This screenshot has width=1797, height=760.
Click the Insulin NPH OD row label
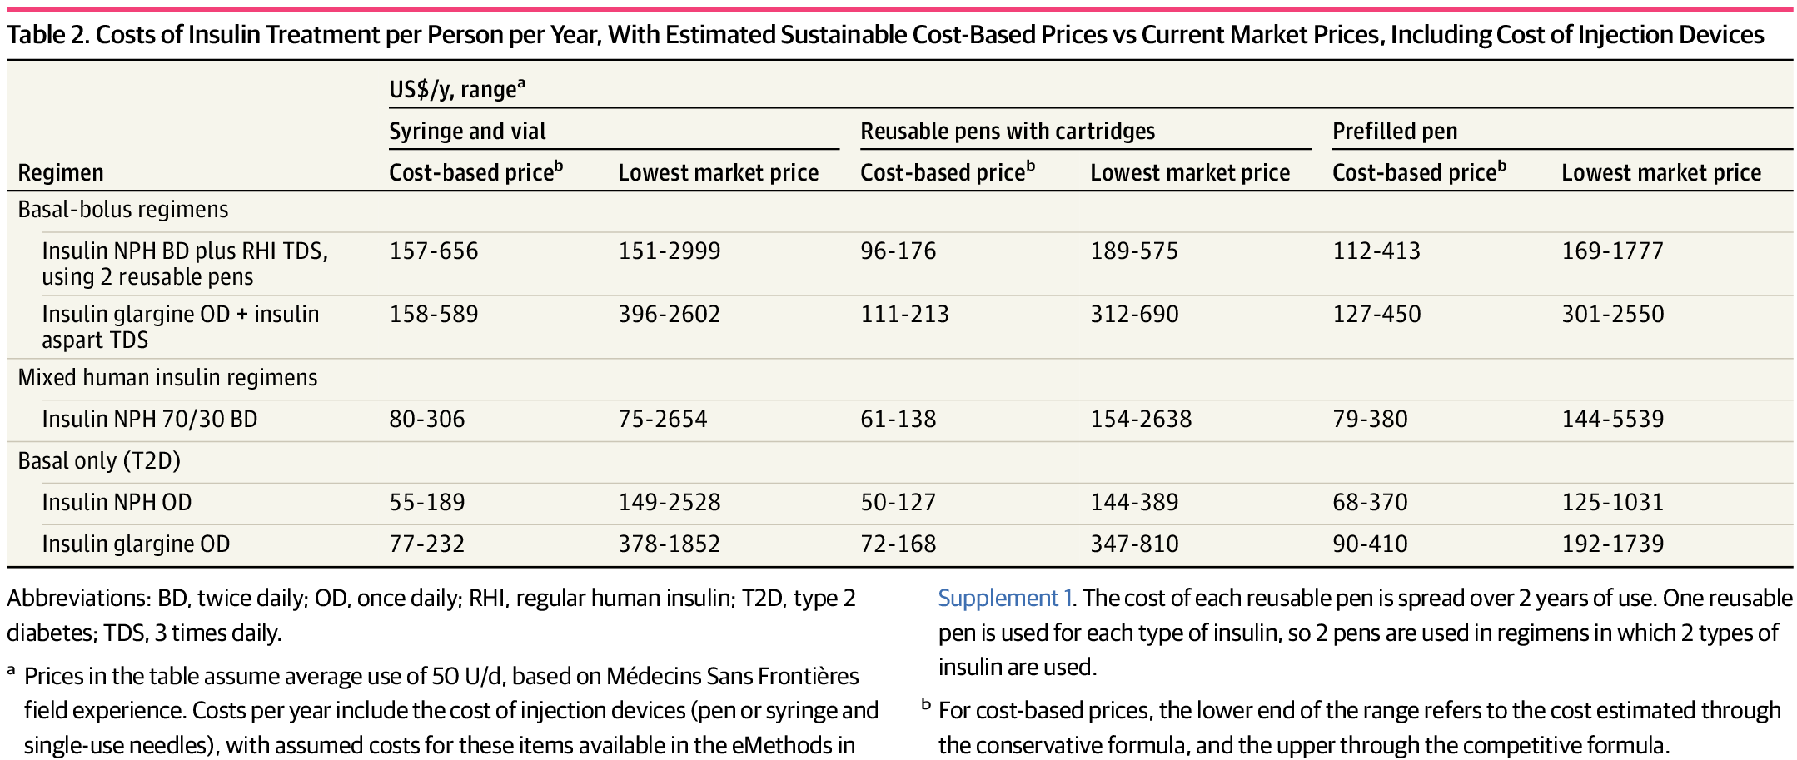117,503
